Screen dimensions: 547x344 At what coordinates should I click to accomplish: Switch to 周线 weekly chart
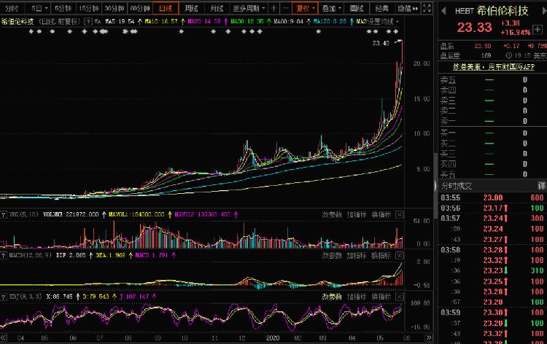pos(192,8)
